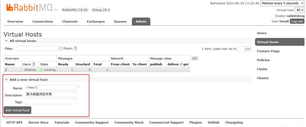This screenshot has width=306, height=127.
Task: Switch to the Exchanges tab
Action: (96, 21)
